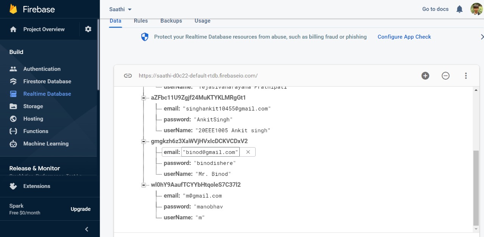Click the Machine Learning robot icon

(13, 143)
